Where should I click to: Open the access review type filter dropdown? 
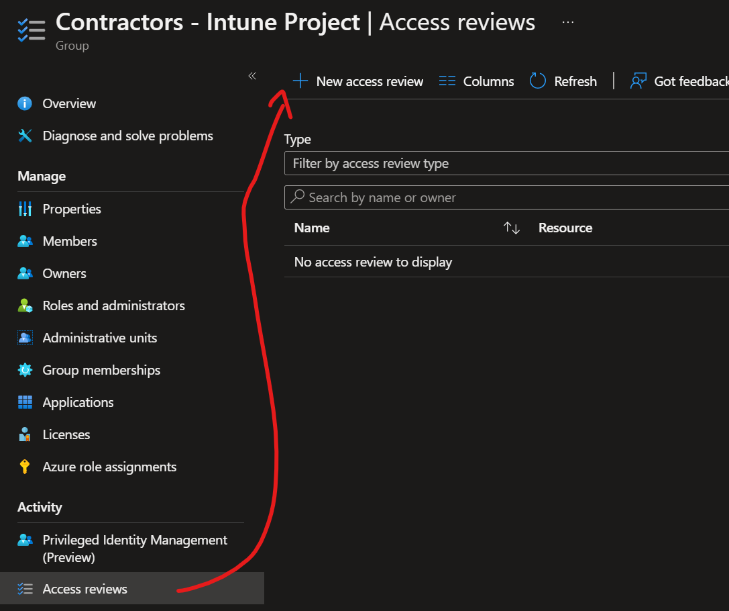click(506, 163)
